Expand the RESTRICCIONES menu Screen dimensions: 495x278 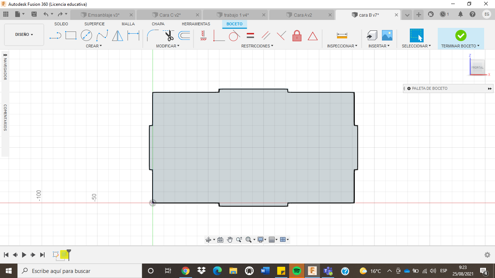[x=257, y=46]
